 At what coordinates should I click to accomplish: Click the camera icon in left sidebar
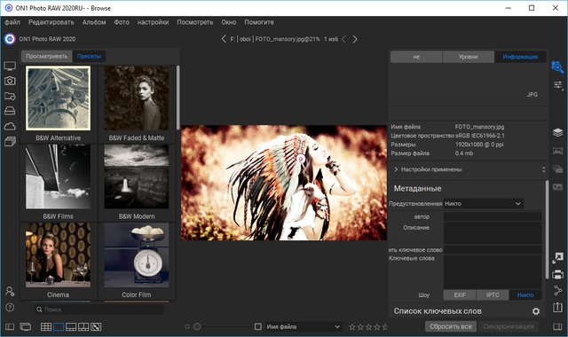10,81
